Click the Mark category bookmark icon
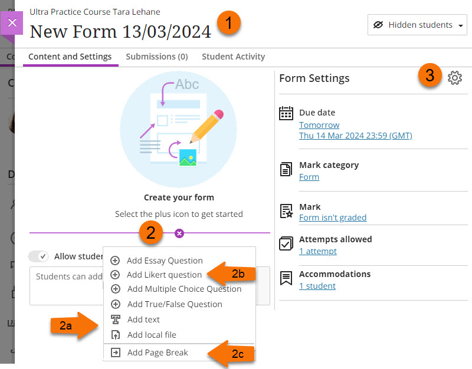This screenshot has width=472, height=369. tap(287, 170)
